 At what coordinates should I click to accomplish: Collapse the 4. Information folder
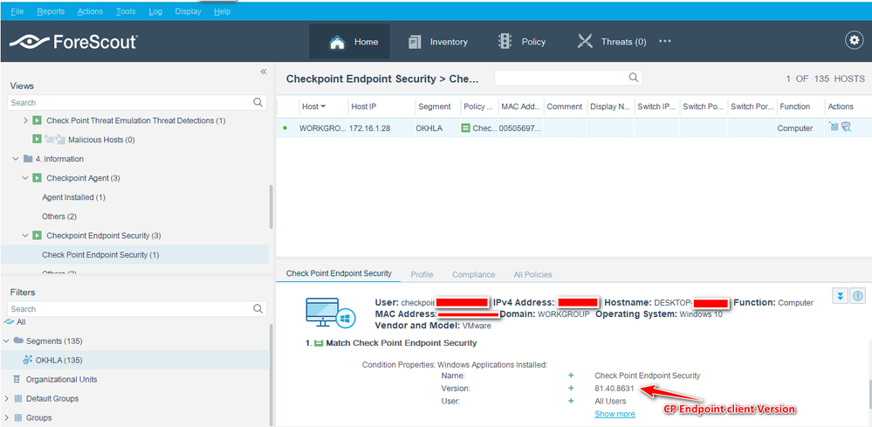coord(15,159)
